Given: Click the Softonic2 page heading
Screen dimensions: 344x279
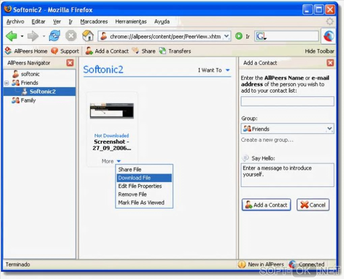Looking at the screenshot, I should tap(103, 70).
